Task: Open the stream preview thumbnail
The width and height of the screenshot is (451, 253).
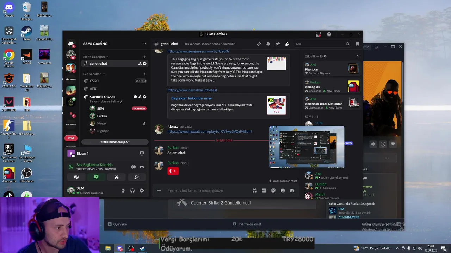Action: click(x=307, y=147)
